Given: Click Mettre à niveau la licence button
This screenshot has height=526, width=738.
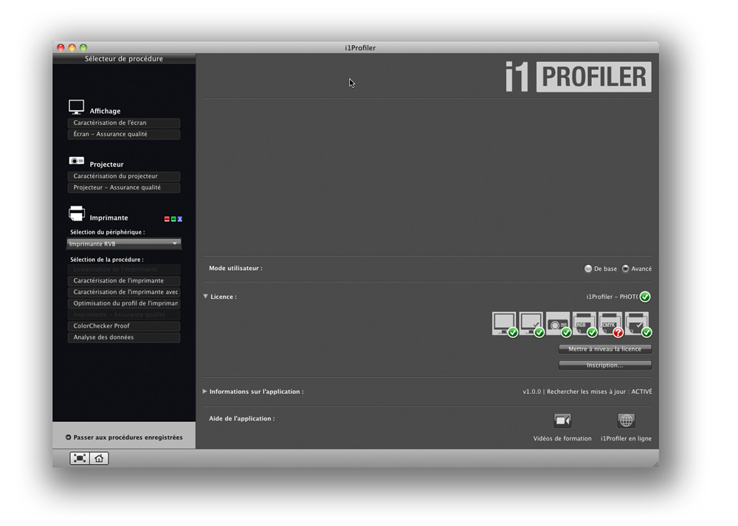Looking at the screenshot, I should point(605,349).
